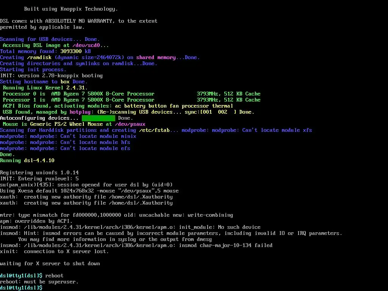Click 'Setting hostname to box Done.' line
Viewport: 388px width, 291px height.
coord(44,82)
